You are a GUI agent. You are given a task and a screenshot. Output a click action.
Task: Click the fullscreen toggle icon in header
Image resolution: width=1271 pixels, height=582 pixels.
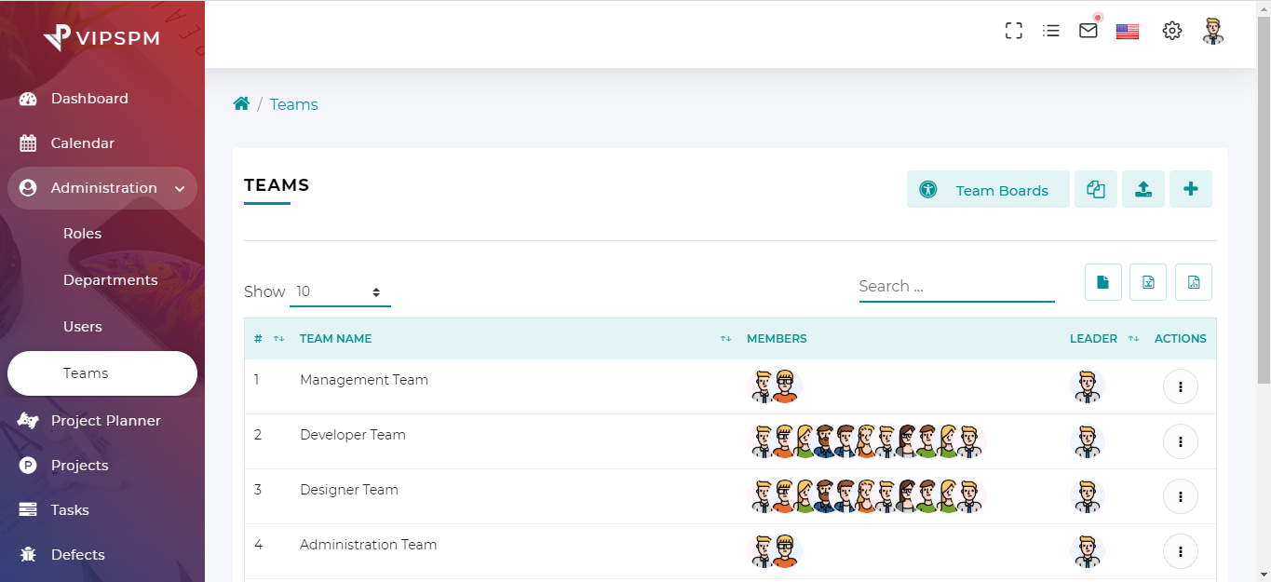1014,31
